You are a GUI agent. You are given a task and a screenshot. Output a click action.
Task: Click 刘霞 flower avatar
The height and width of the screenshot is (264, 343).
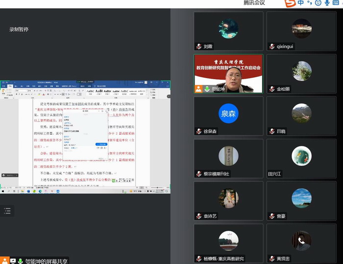[x=228, y=28]
